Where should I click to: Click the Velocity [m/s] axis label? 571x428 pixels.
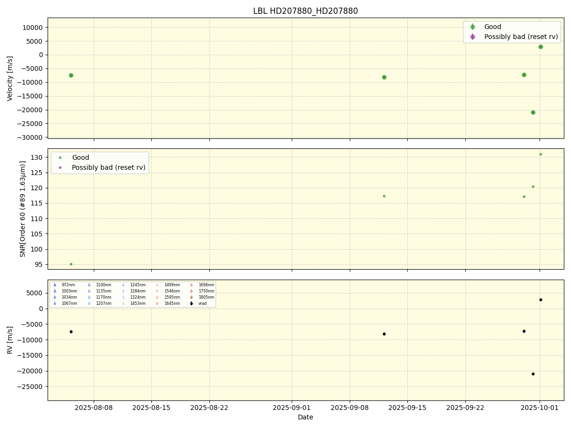coord(10,78)
